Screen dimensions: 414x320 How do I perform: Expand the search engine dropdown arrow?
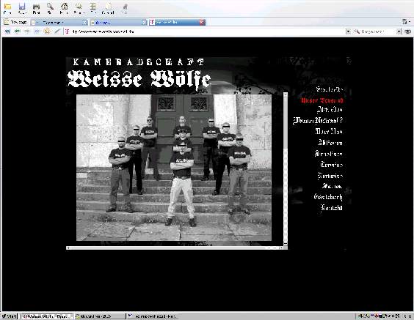tap(399, 31)
